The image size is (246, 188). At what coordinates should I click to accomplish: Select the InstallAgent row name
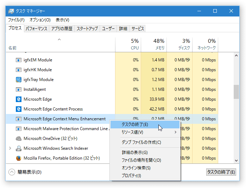tap(35, 89)
